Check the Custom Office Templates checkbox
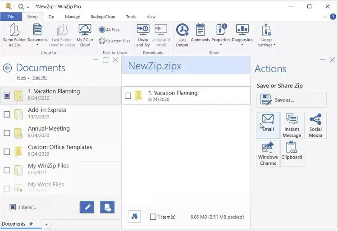This screenshot has height=231, width=338. click(x=7, y=152)
